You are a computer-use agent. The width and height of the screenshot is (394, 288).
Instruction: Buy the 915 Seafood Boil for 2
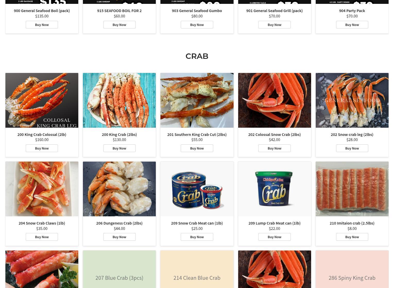coord(119,25)
